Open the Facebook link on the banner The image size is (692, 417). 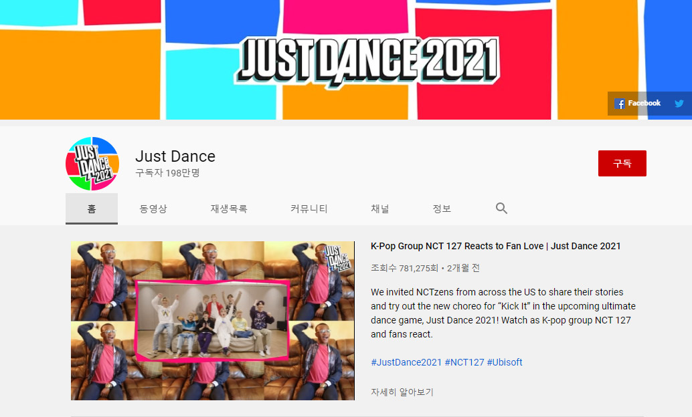tap(637, 104)
